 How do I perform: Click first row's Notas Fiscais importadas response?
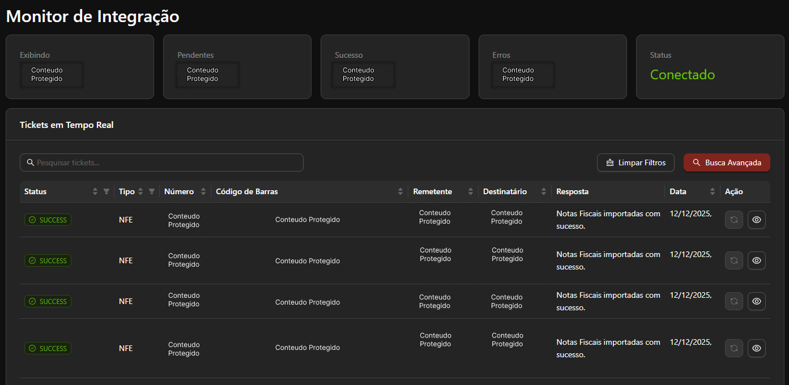[608, 220]
